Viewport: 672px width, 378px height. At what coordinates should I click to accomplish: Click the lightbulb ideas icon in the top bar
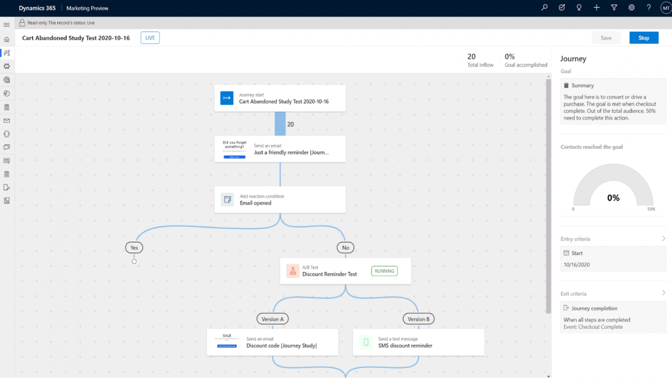coord(579,7)
